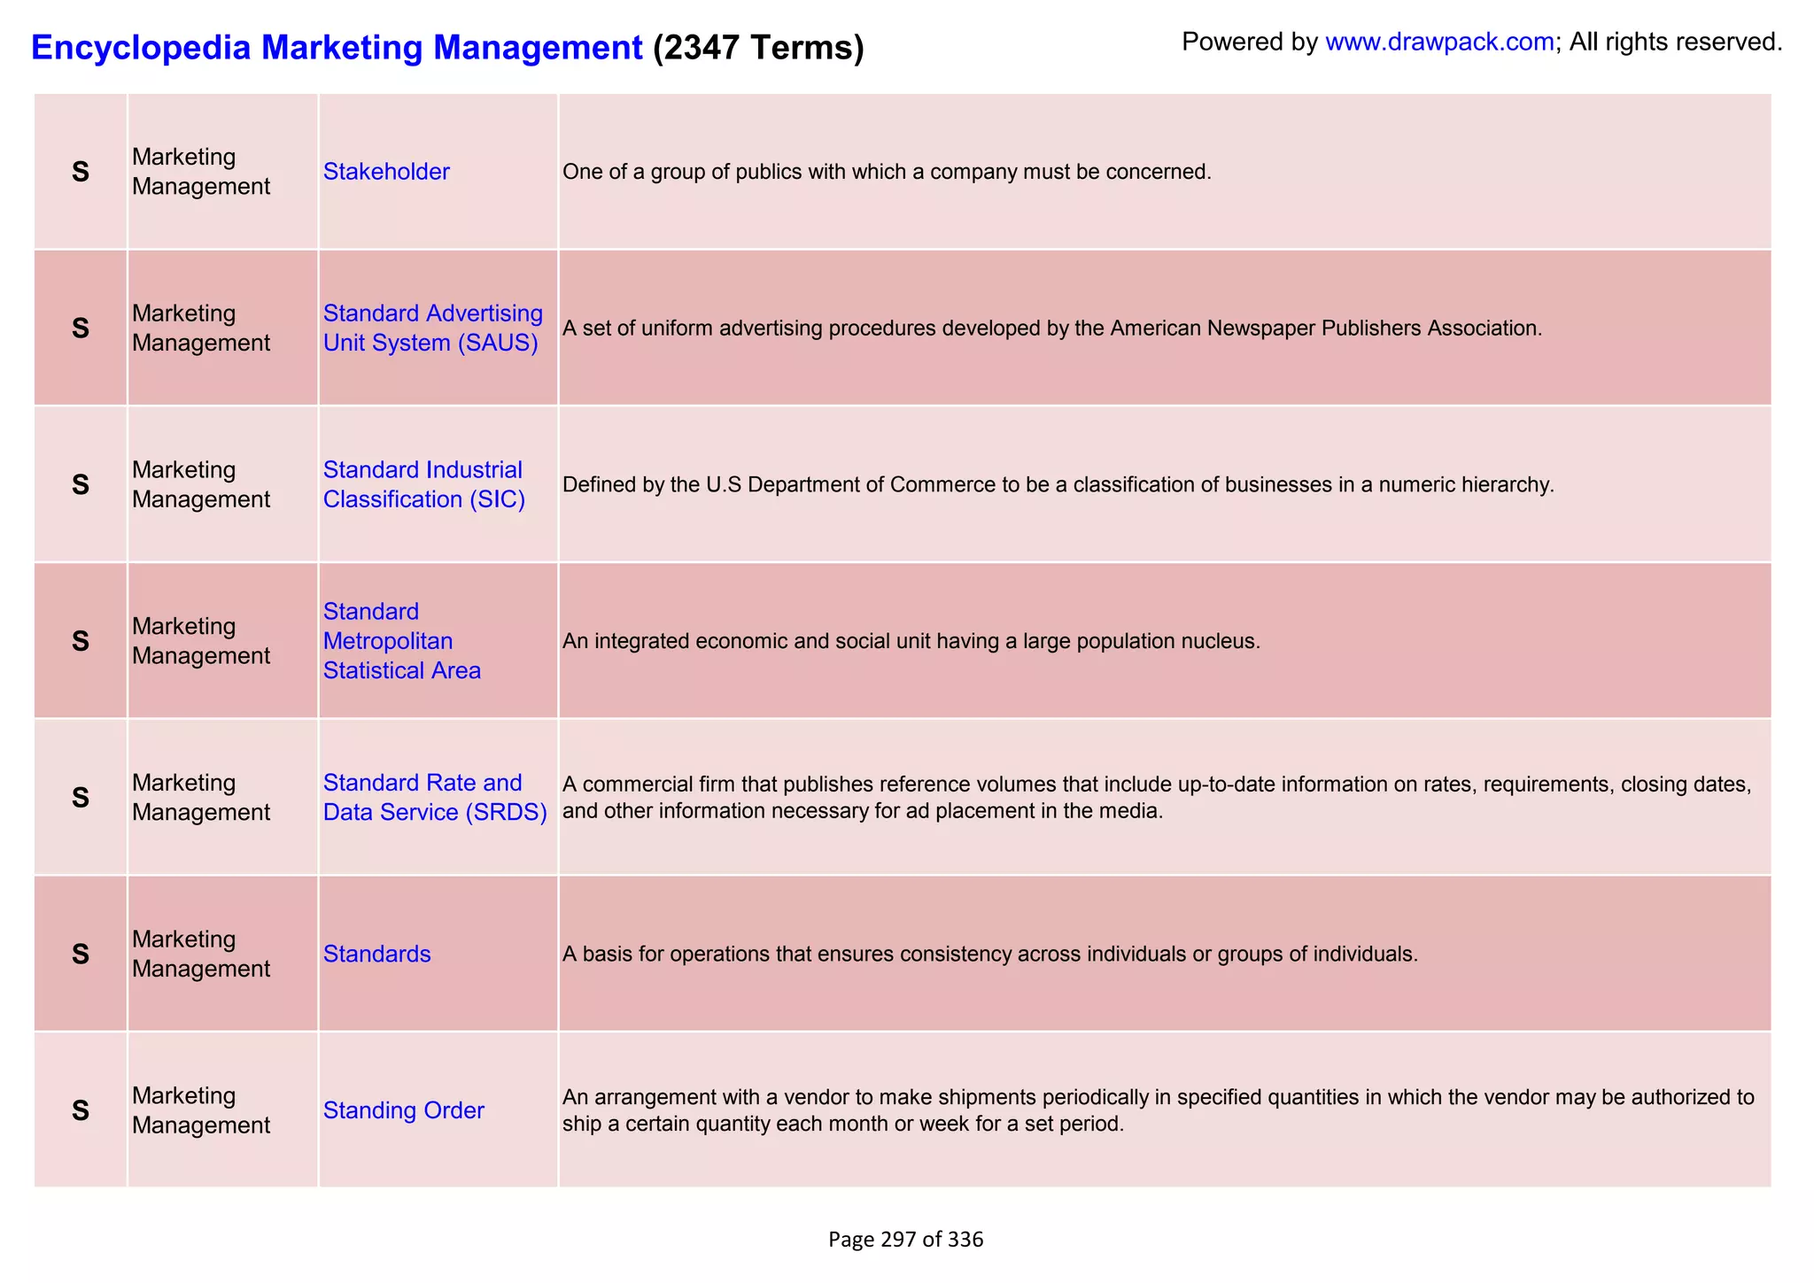1814x1283 pixels.
Task: Click the letter S in SAUS row
Action: 81,328
